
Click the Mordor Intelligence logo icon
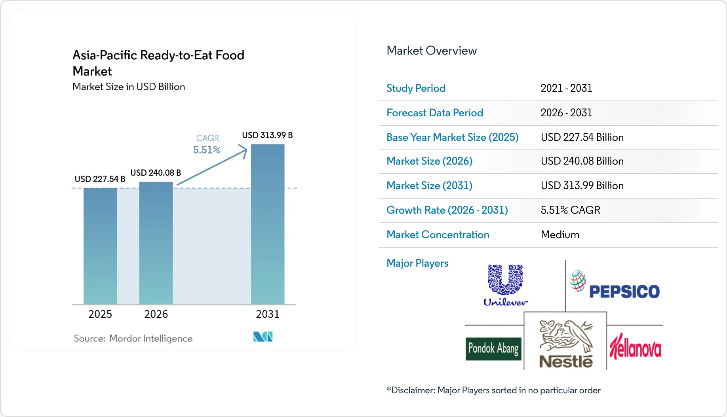tap(263, 337)
